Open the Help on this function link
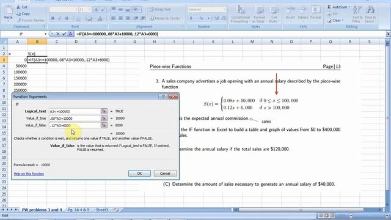 tap(29, 174)
